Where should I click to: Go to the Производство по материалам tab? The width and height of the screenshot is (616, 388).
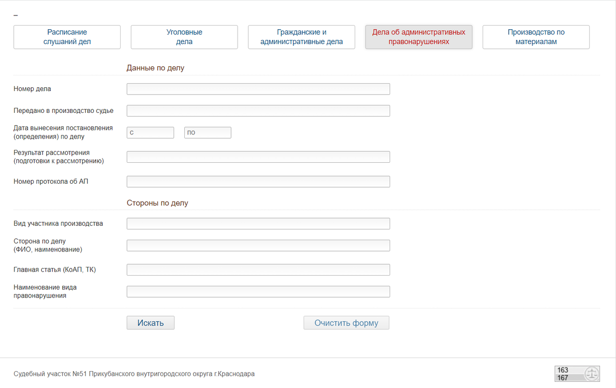tap(536, 37)
